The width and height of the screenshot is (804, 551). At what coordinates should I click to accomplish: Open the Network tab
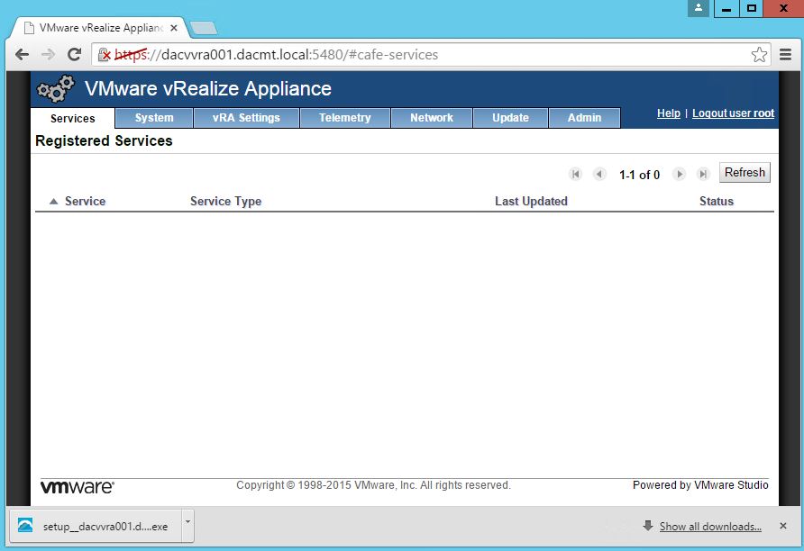tap(431, 118)
